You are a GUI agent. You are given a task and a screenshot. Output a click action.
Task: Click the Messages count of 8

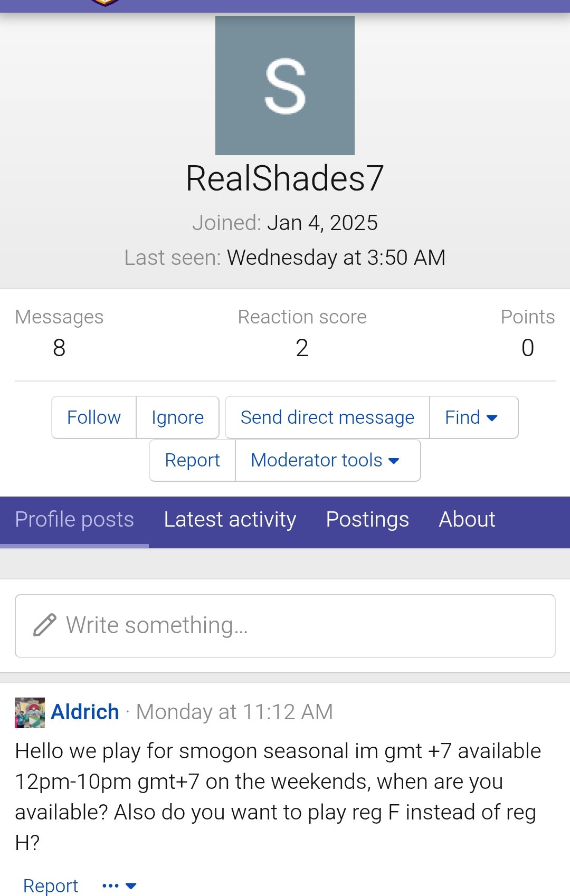pyautogui.click(x=59, y=348)
